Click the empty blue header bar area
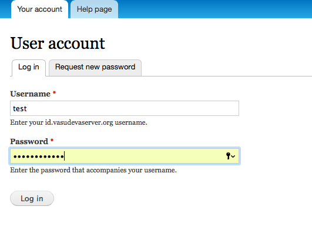Image resolution: width=312 pixels, height=233 pixels. pos(215,9)
